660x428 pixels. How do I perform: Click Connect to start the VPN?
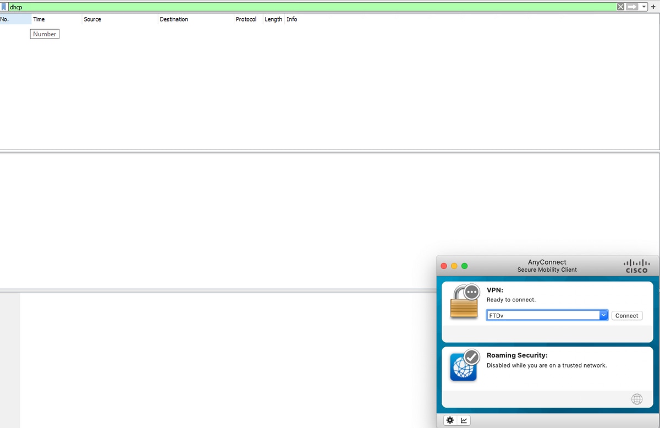tap(627, 316)
